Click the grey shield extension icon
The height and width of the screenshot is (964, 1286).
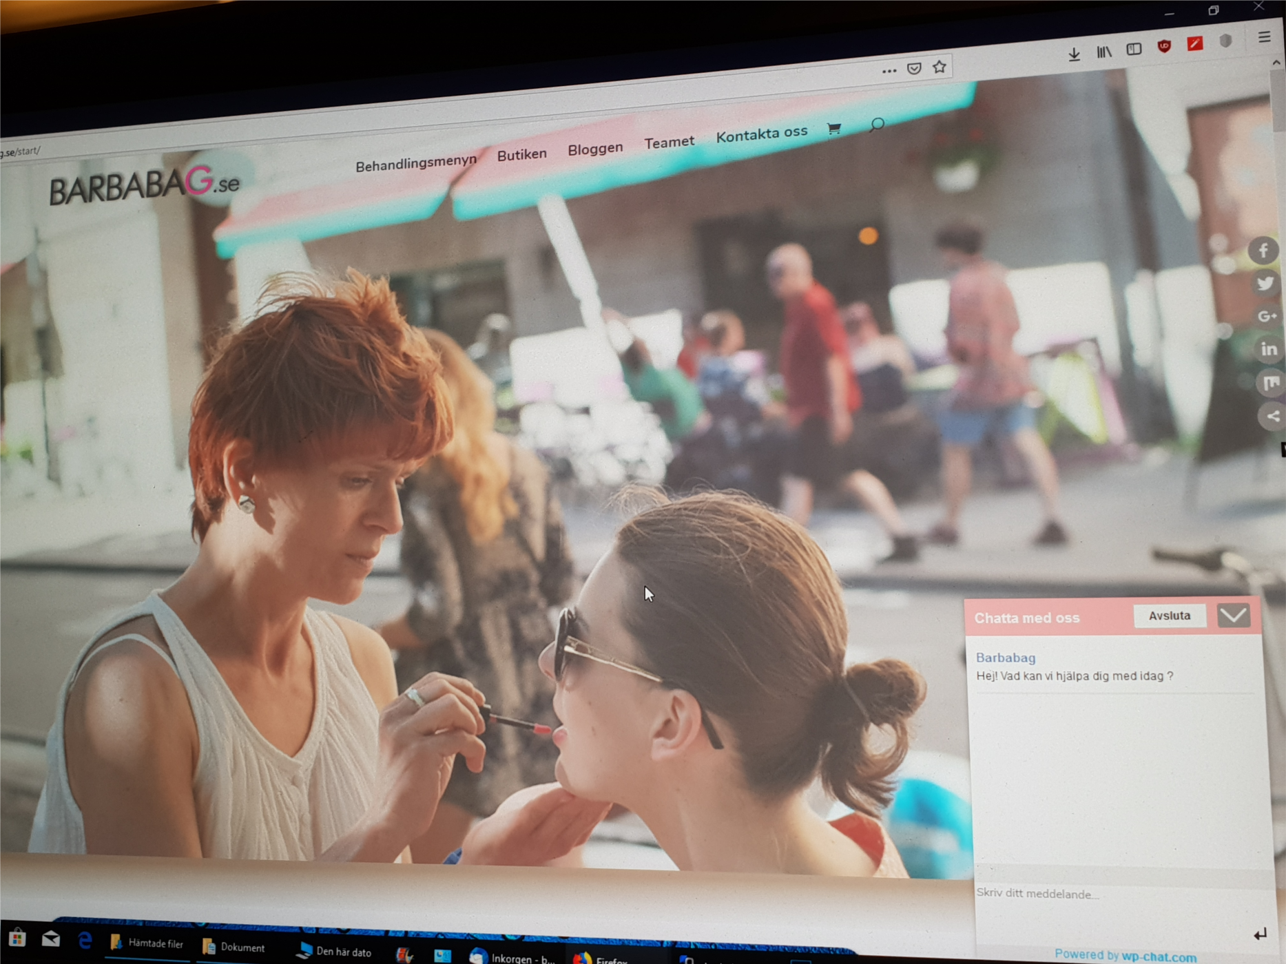click(1225, 41)
